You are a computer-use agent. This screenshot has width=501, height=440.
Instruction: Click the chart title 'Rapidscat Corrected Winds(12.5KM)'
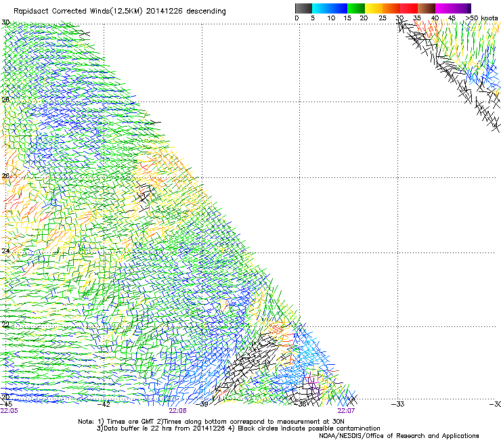coord(78,12)
